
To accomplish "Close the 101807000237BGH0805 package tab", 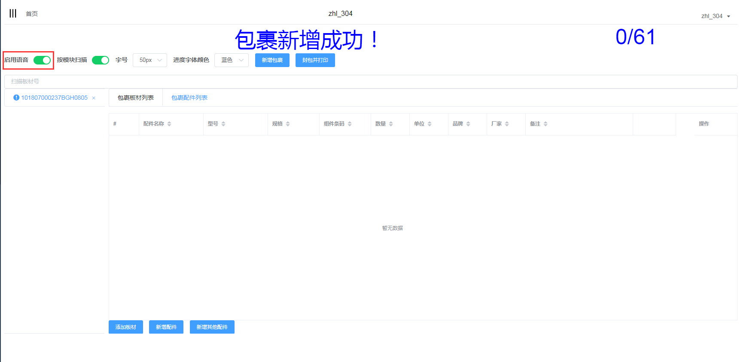I will click(x=94, y=98).
